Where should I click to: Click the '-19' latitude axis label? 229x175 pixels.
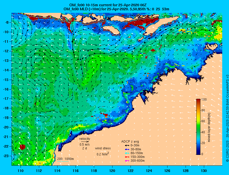click(6, 118)
